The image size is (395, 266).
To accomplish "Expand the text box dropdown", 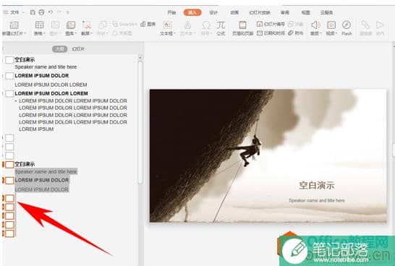I will click(175, 33).
